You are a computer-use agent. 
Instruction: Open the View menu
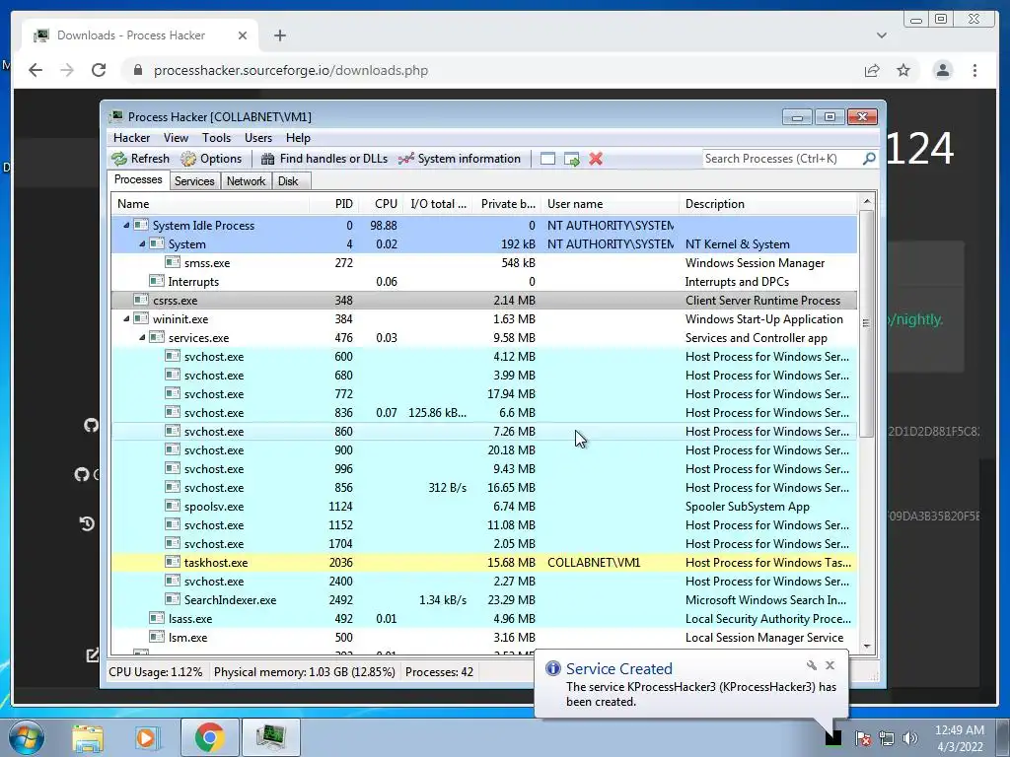pyautogui.click(x=176, y=138)
